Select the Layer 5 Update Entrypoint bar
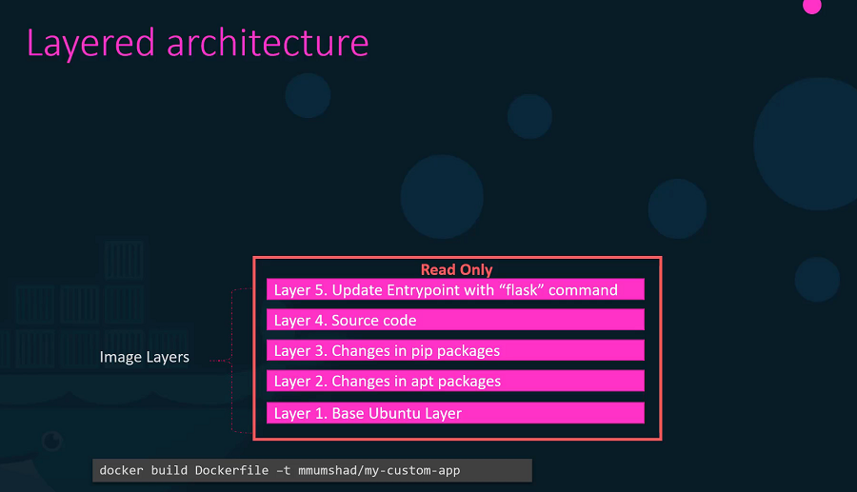The width and height of the screenshot is (857, 492). coord(455,289)
